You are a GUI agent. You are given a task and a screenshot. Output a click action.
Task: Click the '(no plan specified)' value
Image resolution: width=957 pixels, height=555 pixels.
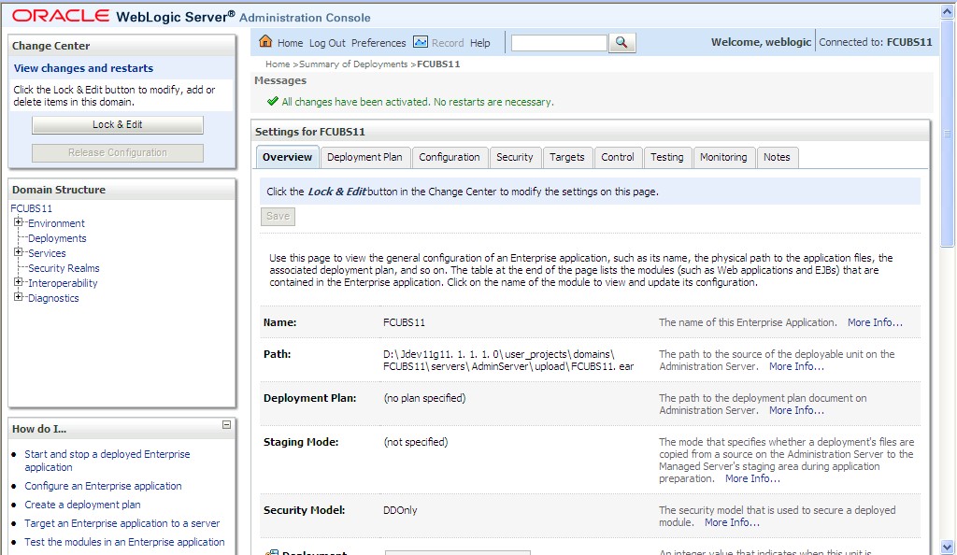425,398
